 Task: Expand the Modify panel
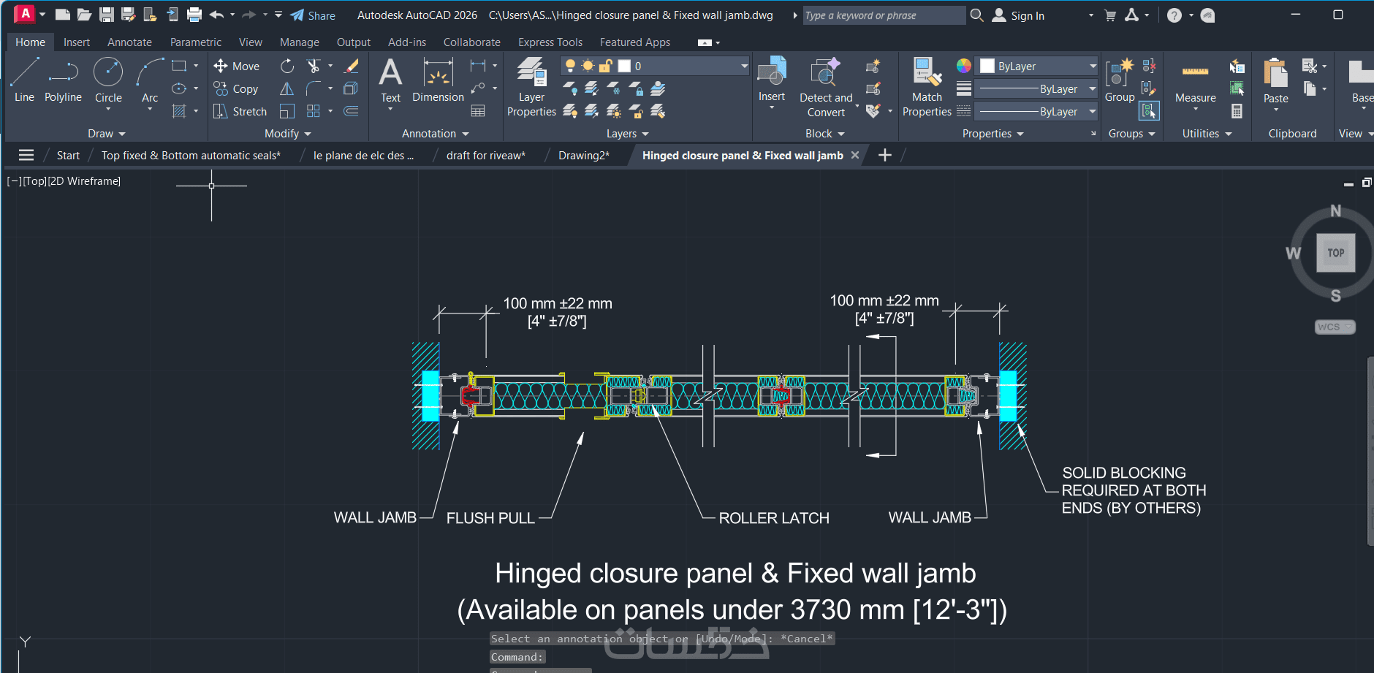[x=288, y=134]
